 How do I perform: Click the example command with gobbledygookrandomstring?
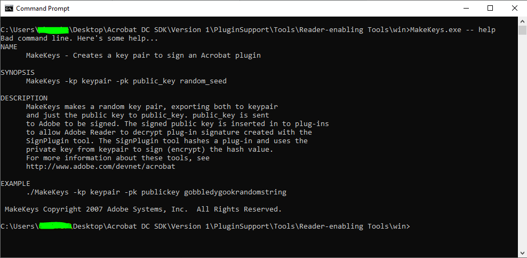coord(156,192)
